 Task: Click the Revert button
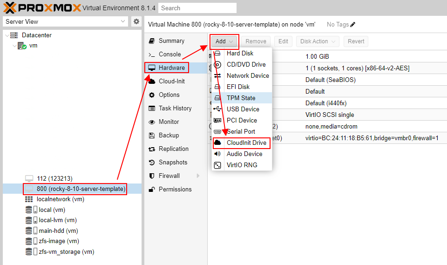point(356,41)
